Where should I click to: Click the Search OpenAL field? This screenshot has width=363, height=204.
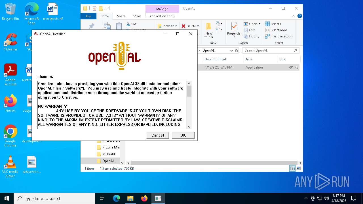coord(268,50)
